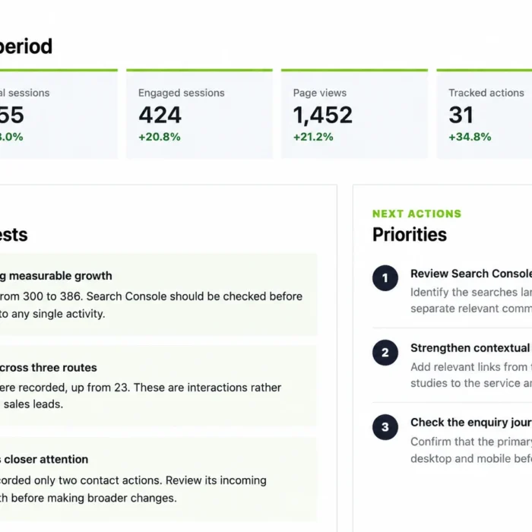Open the across three routes insight card
This screenshot has width=532, height=532.
pyautogui.click(x=158, y=386)
